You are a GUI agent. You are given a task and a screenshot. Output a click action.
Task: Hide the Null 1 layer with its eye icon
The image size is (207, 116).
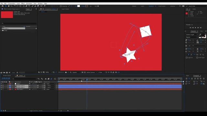coord(1,84)
